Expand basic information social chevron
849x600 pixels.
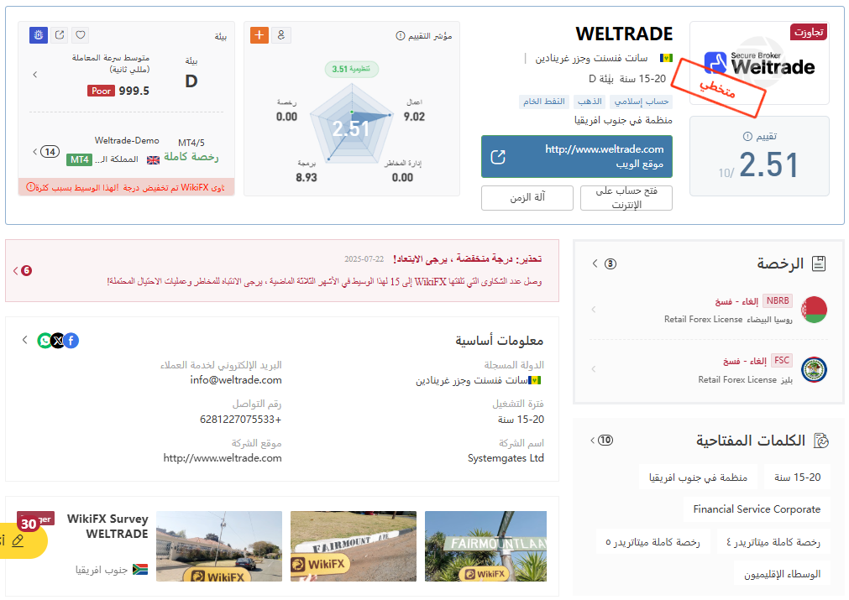pyautogui.click(x=25, y=340)
